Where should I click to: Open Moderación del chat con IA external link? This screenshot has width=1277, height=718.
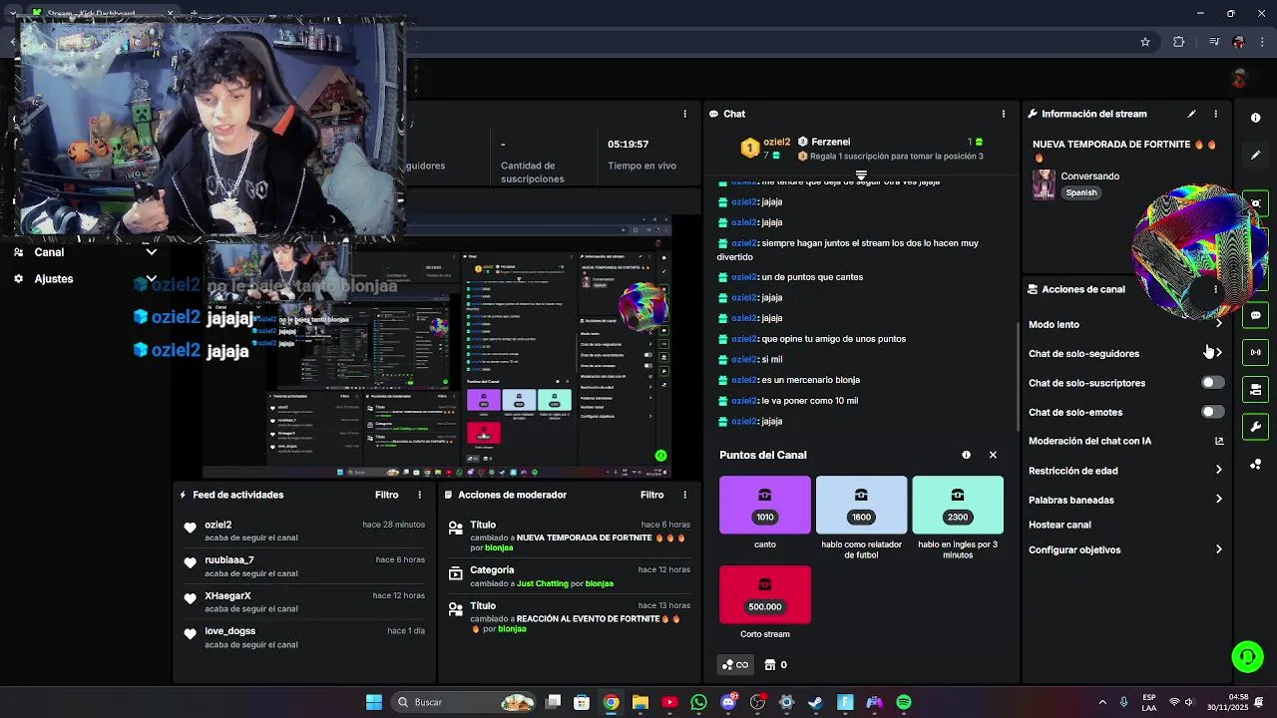1218,441
